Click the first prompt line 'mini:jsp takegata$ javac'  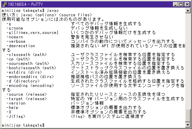tap(30, 11)
